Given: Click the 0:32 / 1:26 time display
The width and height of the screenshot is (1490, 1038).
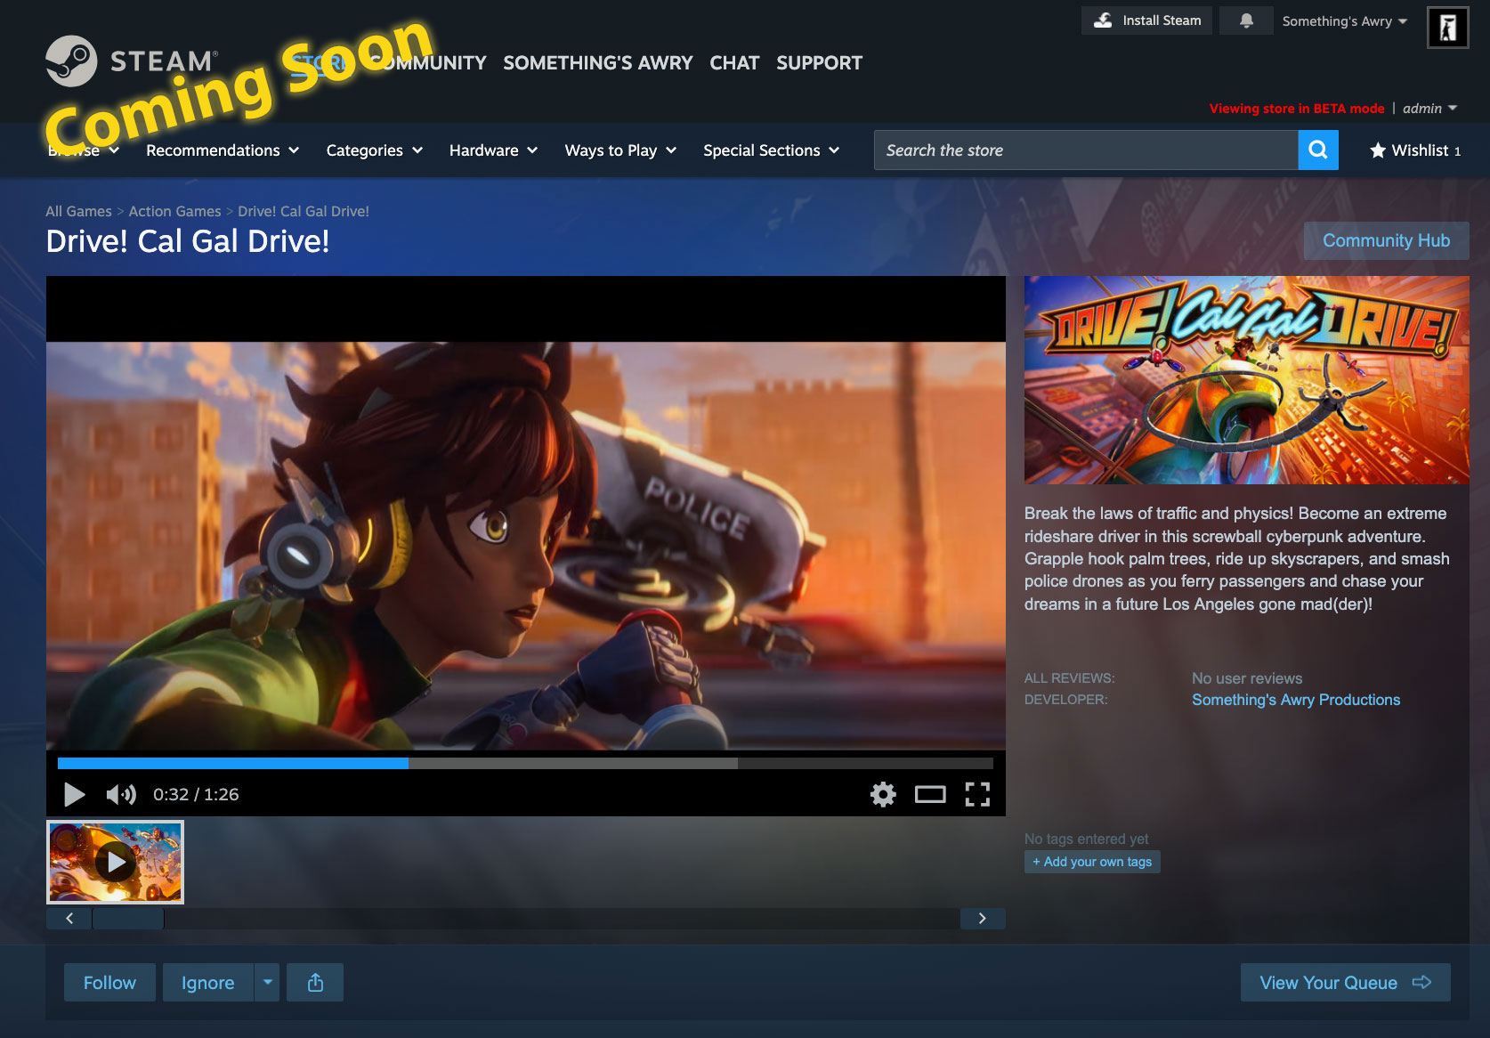Looking at the screenshot, I should 196,794.
